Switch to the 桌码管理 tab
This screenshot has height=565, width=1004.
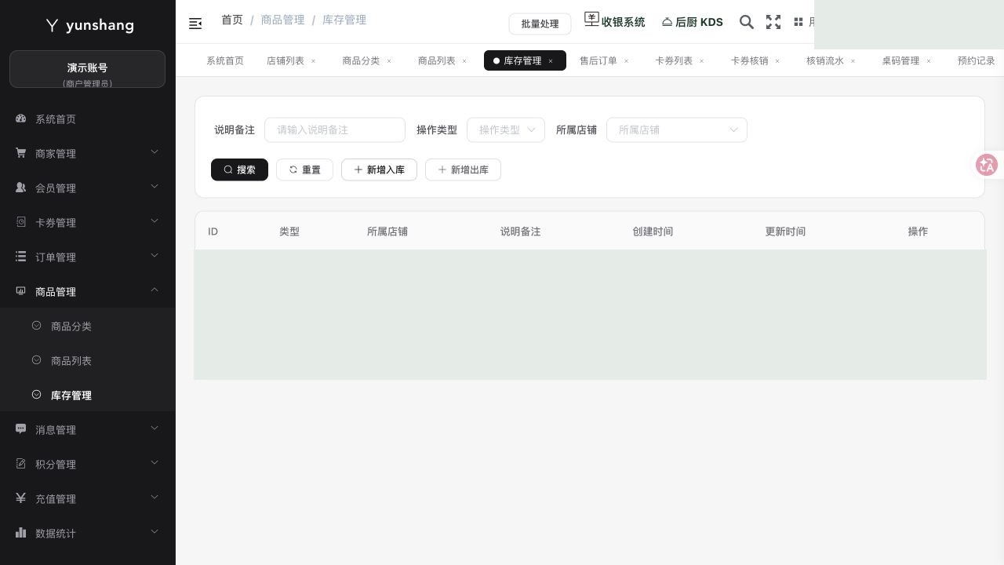(x=900, y=60)
